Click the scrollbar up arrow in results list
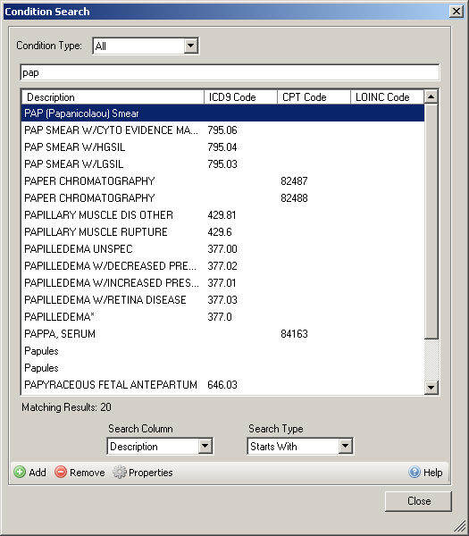The image size is (469, 536). coord(431,96)
